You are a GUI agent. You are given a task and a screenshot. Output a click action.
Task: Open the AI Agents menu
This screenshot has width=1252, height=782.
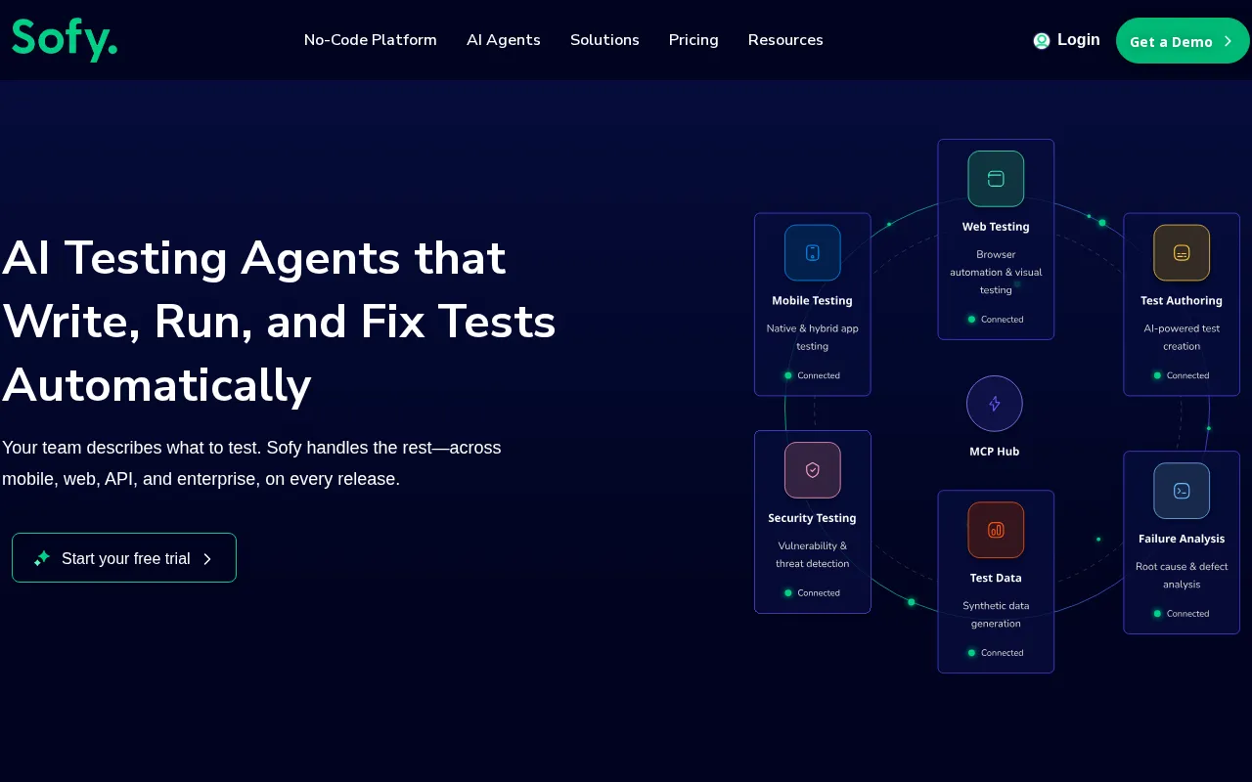[504, 40]
